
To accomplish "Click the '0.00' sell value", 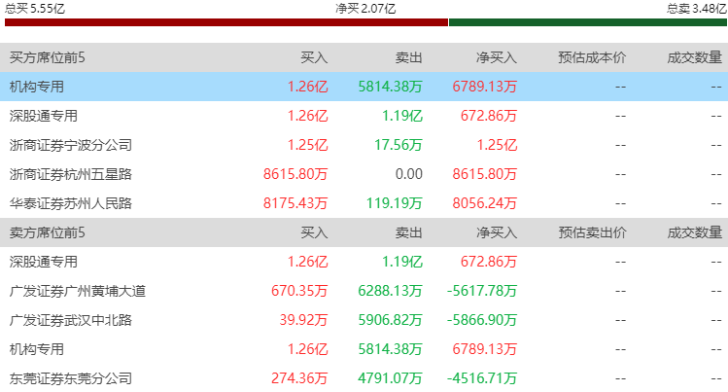I will [409, 174].
